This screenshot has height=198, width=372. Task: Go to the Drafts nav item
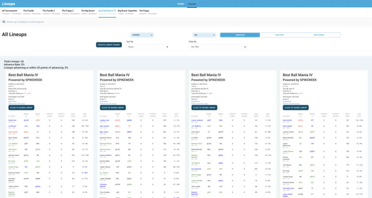click(x=181, y=4)
